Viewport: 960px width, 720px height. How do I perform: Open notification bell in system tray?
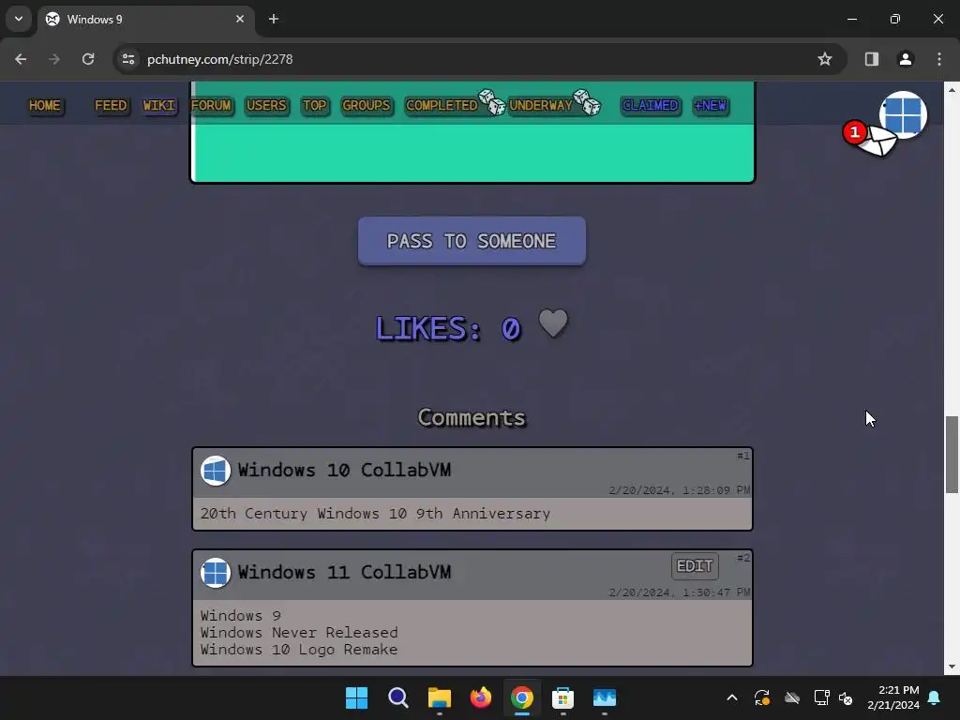(x=935, y=697)
